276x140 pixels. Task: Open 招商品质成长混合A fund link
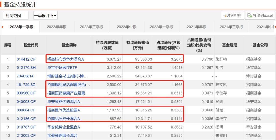64,119
